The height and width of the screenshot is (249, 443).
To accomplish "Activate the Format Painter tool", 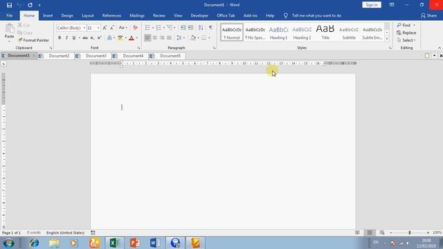I will click(33, 40).
